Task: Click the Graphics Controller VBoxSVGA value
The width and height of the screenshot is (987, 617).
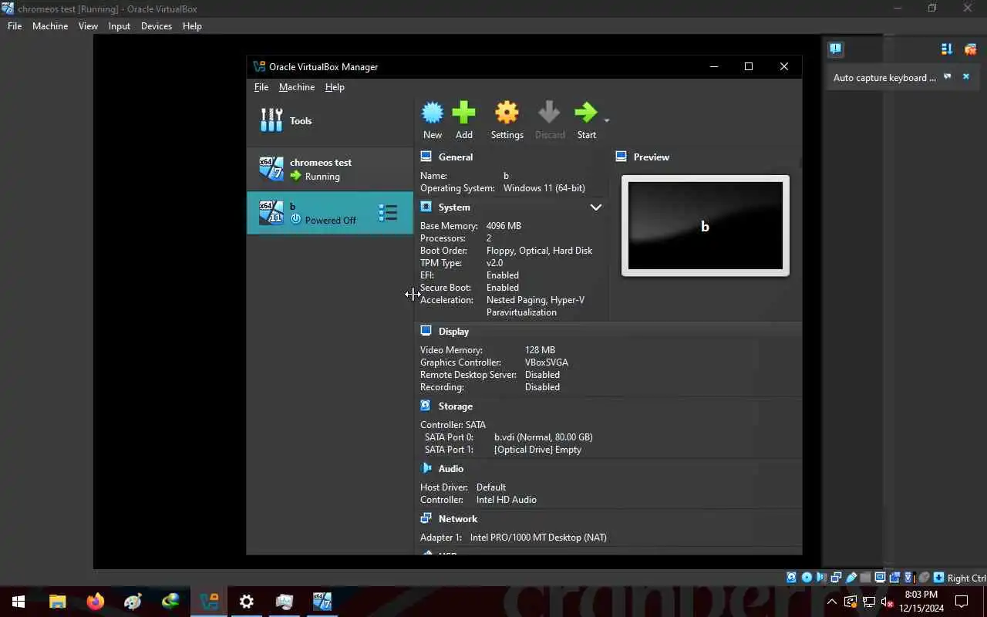Action: 547,362
